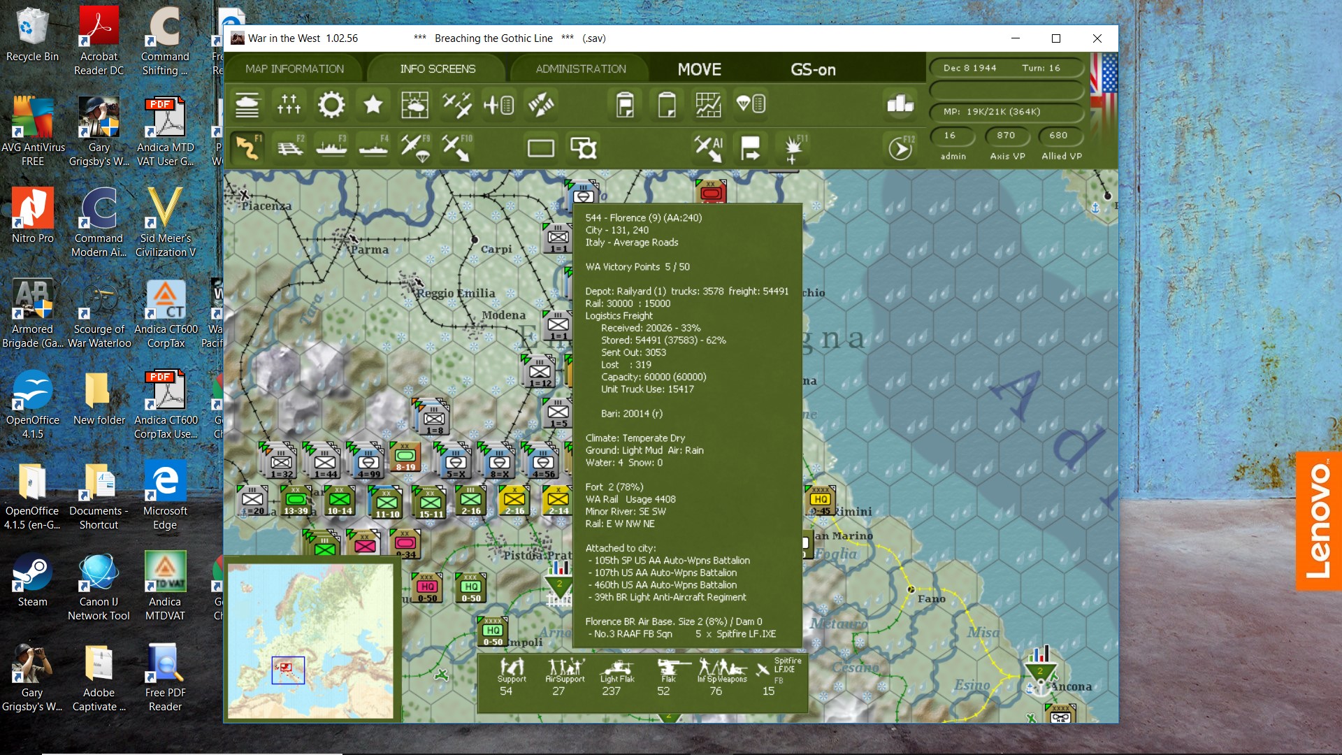Click the victory podium icon
The image size is (1342, 755).
coord(900,105)
